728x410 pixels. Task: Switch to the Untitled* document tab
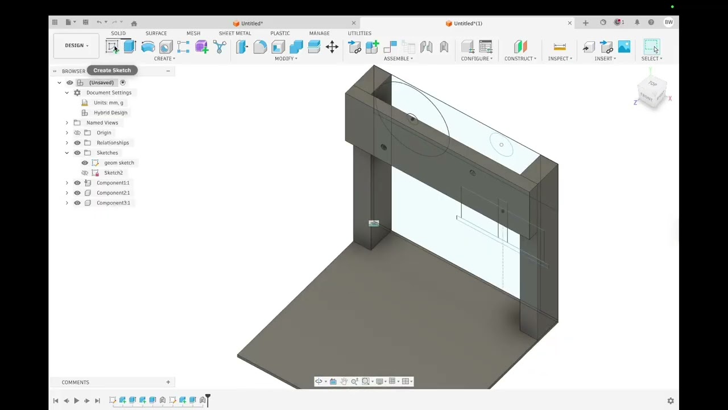click(248, 23)
